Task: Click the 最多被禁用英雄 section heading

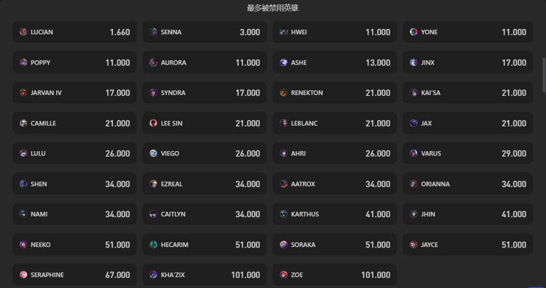Action: (272, 8)
